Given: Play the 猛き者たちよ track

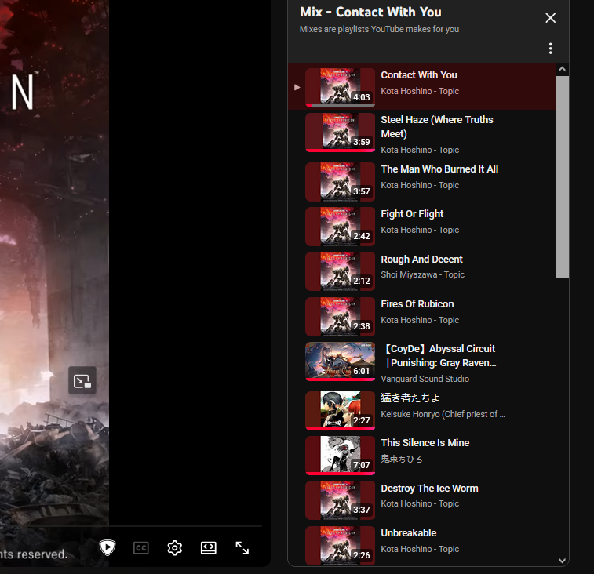Looking at the screenshot, I should pos(410,398).
